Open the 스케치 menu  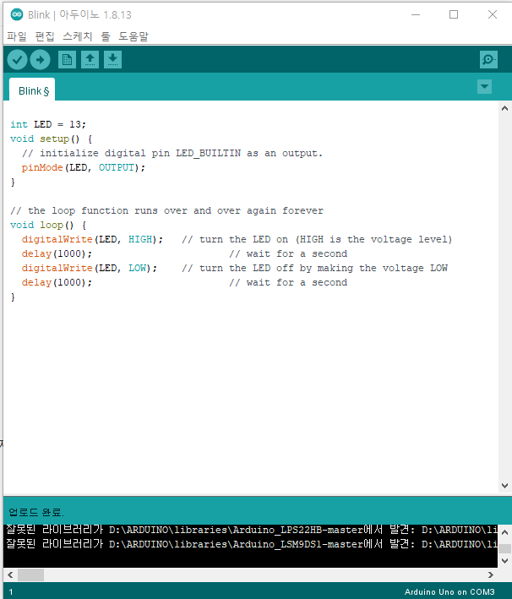click(x=78, y=36)
